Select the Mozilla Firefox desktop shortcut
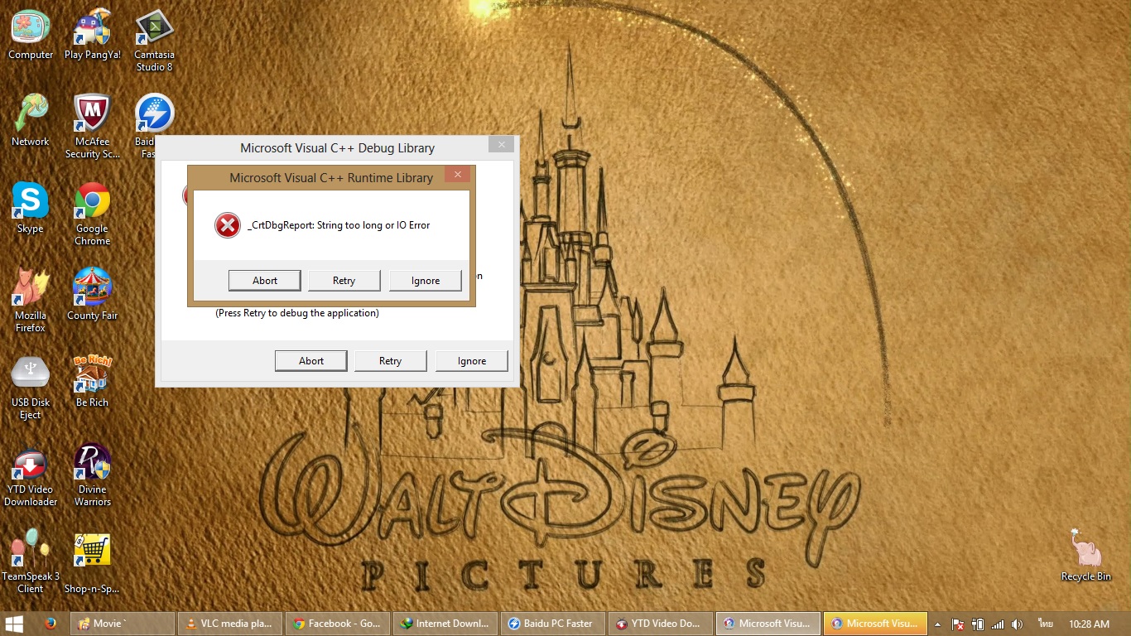The height and width of the screenshot is (636, 1131). [x=31, y=300]
